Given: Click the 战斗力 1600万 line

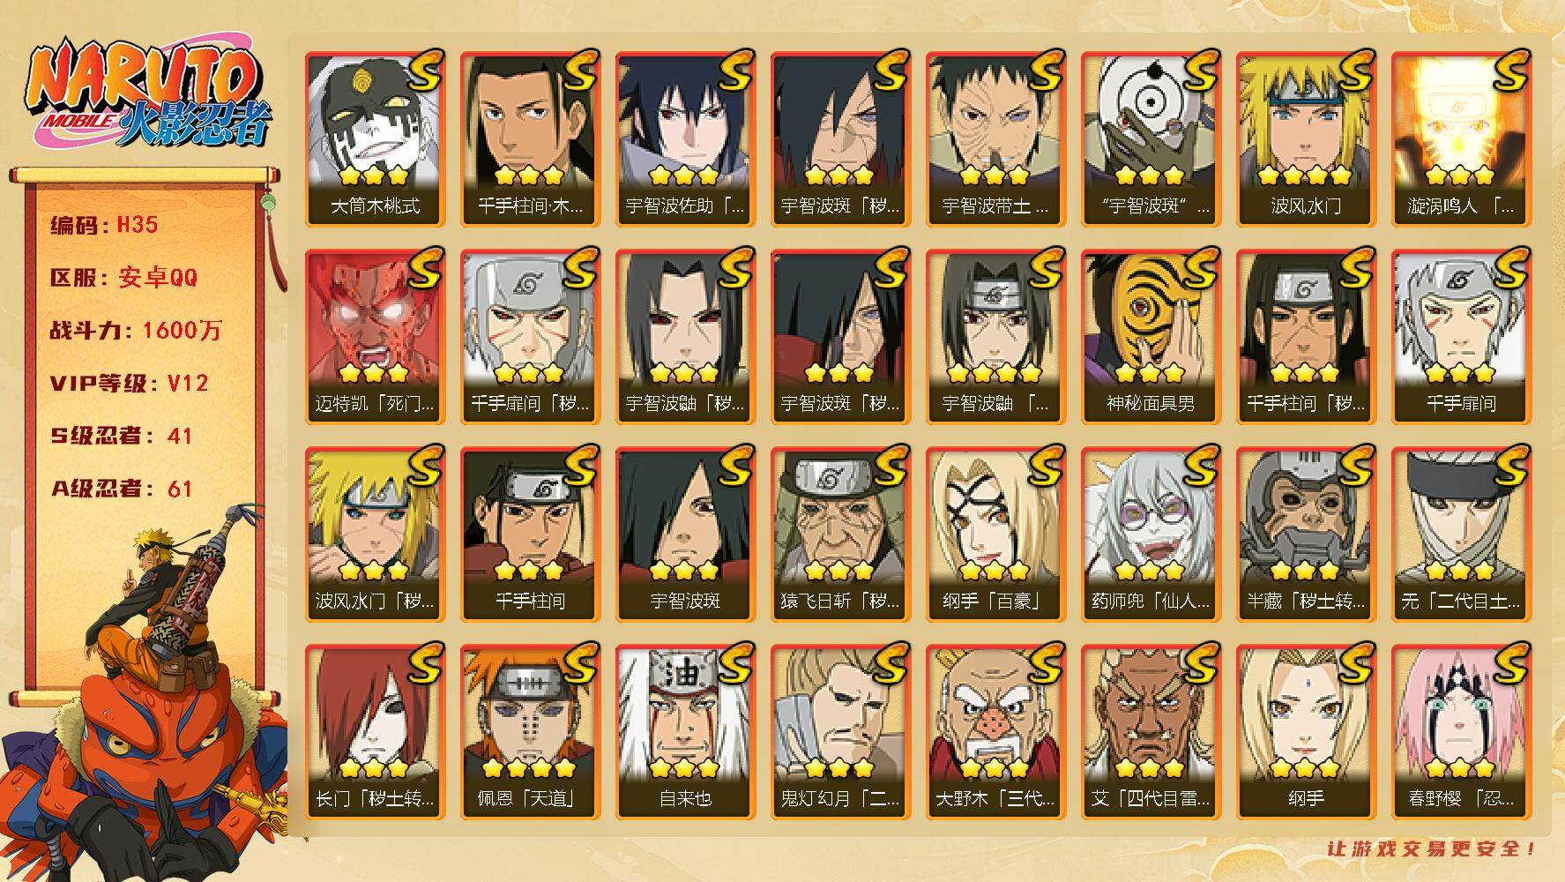Looking at the screenshot, I should point(136,331).
